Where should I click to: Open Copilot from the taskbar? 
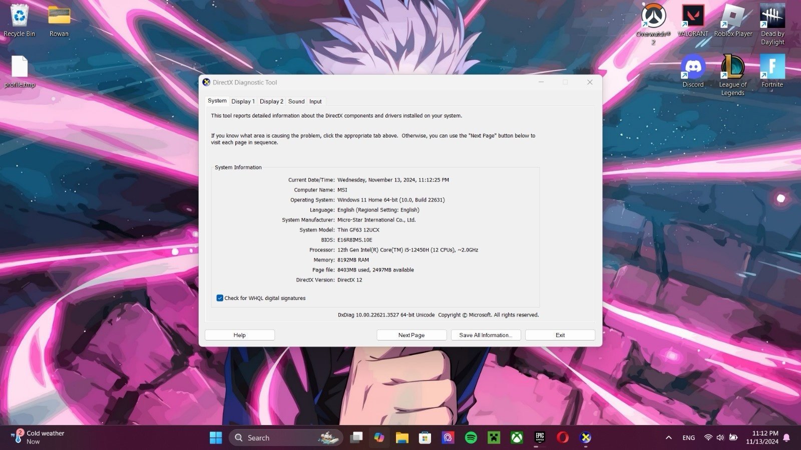379,437
